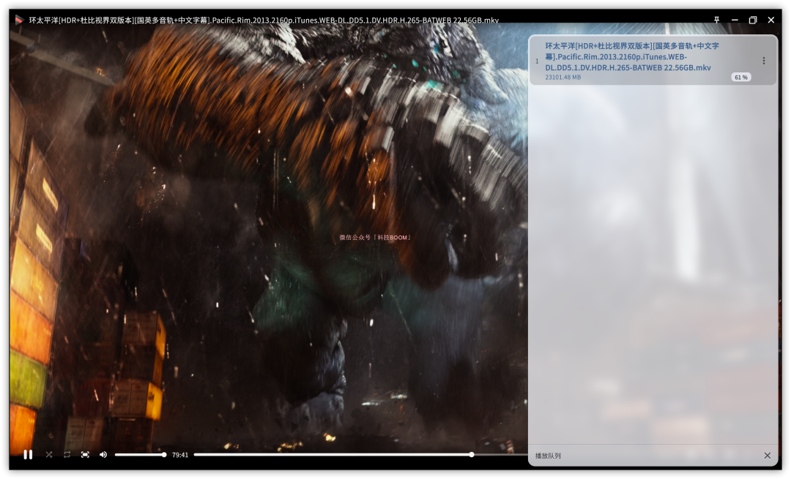Click the 61 % progress badge
The image size is (791, 479).
[x=741, y=77]
